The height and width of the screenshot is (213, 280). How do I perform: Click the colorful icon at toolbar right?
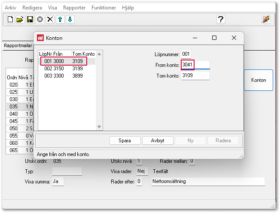tap(266, 19)
